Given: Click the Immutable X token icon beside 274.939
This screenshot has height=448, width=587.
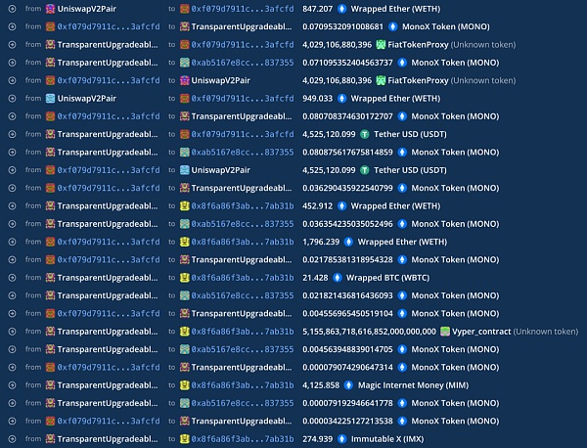Looking at the screenshot, I should pyautogui.click(x=341, y=439).
